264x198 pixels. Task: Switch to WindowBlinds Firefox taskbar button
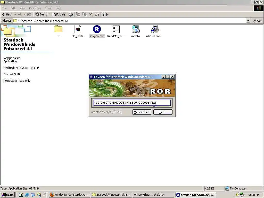70,195
